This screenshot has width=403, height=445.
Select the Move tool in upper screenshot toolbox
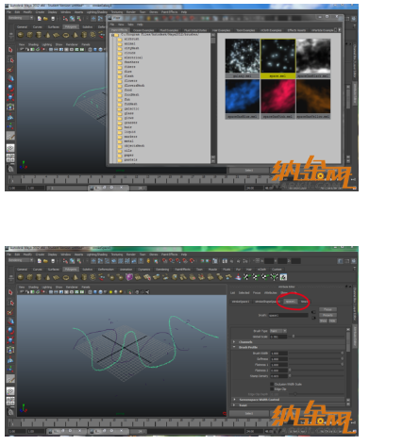pyautogui.click(x=10, y=78)
